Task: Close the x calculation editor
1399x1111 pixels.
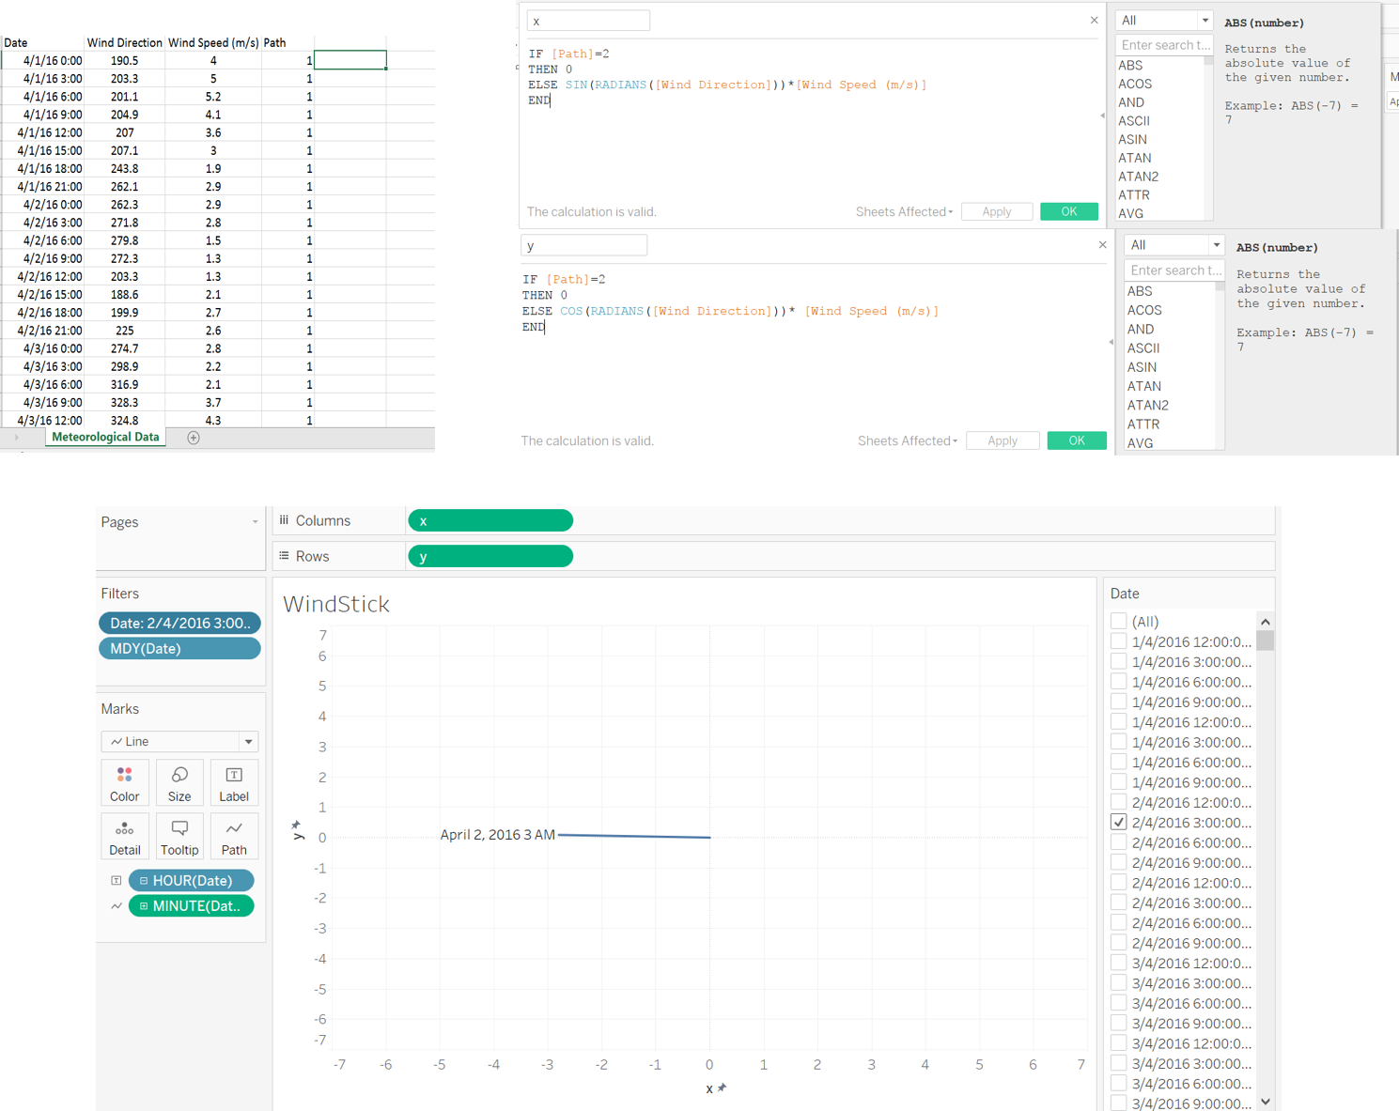Action: point(1094,20)
